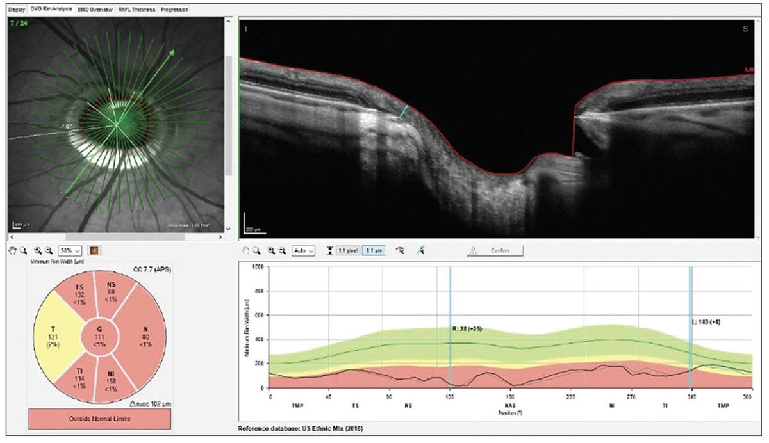
Task: Open the Auto scaling dropdown for the OCT view
Action: [x=303, y=250]
